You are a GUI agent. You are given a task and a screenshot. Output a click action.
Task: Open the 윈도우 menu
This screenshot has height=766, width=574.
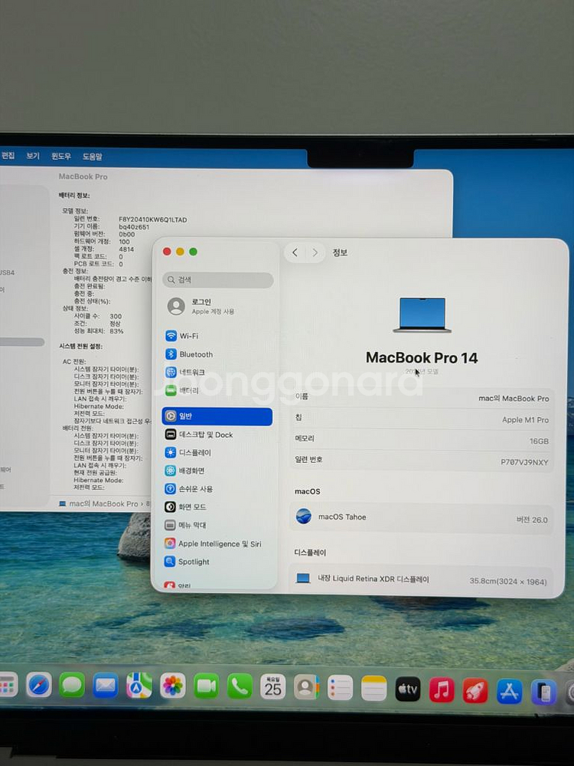pyautogui.click(x=61, y=156)
